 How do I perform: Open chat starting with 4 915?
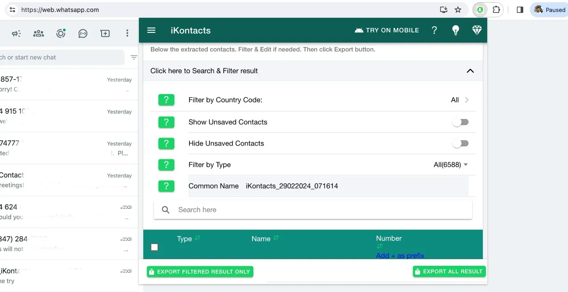[69, 116]
